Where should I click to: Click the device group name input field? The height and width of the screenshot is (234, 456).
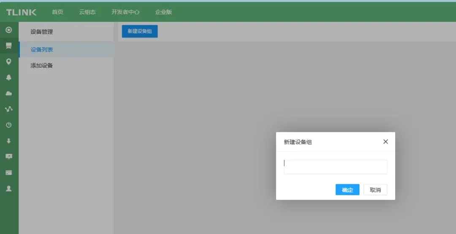(335, 167)
